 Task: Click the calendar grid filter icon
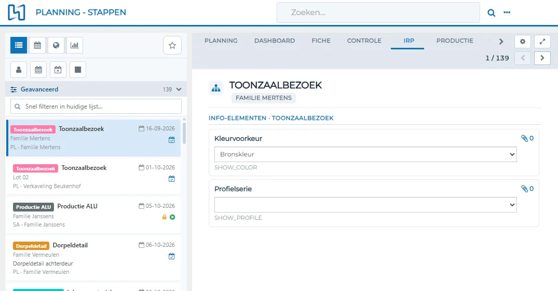pyautogui.click(x=38, y=70)
